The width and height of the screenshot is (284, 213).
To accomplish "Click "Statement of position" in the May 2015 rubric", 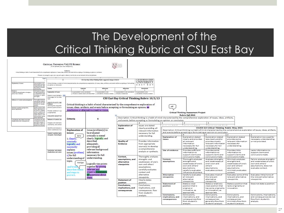I will 169,185.
